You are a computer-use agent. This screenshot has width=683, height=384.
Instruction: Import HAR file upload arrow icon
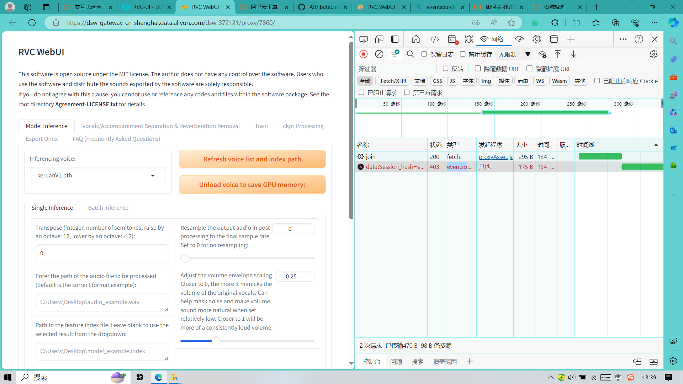[x=558, y=54]
